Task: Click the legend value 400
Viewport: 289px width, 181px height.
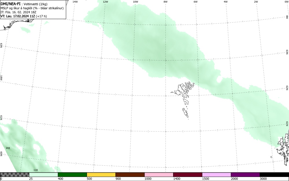Action: pos(60,179)
